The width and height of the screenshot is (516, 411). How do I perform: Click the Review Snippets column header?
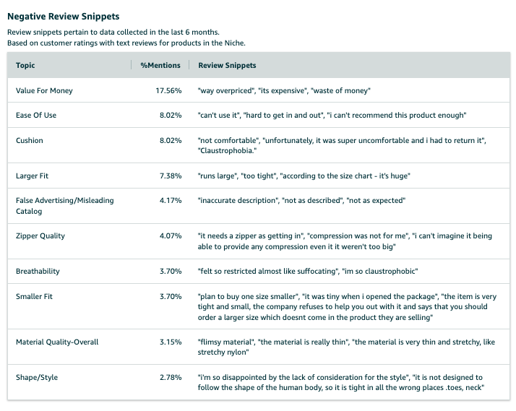coord(227,66)
